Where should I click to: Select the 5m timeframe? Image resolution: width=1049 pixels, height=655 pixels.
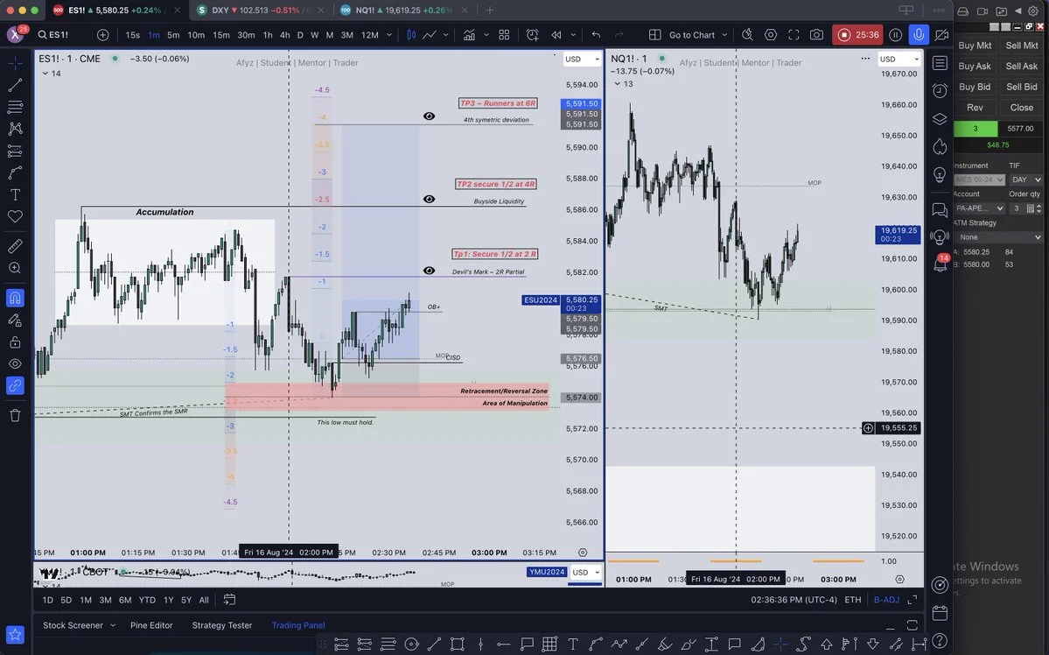click(173, 35)
